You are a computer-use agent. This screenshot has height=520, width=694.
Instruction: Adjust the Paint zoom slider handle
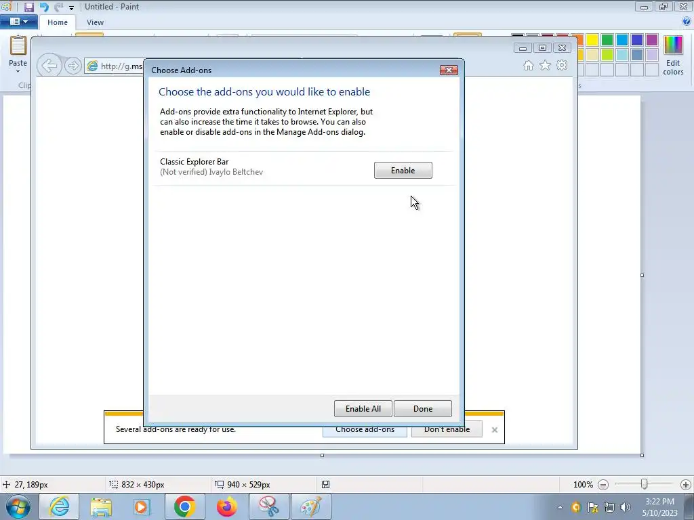tap(644, 484)
